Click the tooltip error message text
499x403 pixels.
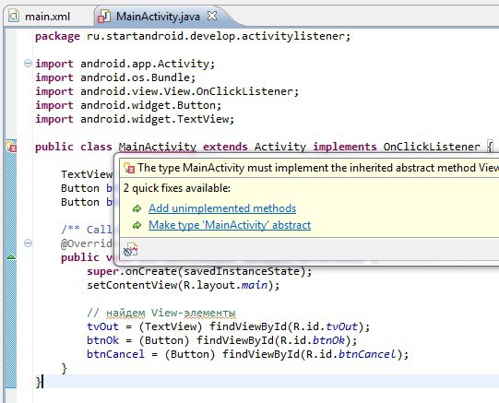[x=318, y=168]
